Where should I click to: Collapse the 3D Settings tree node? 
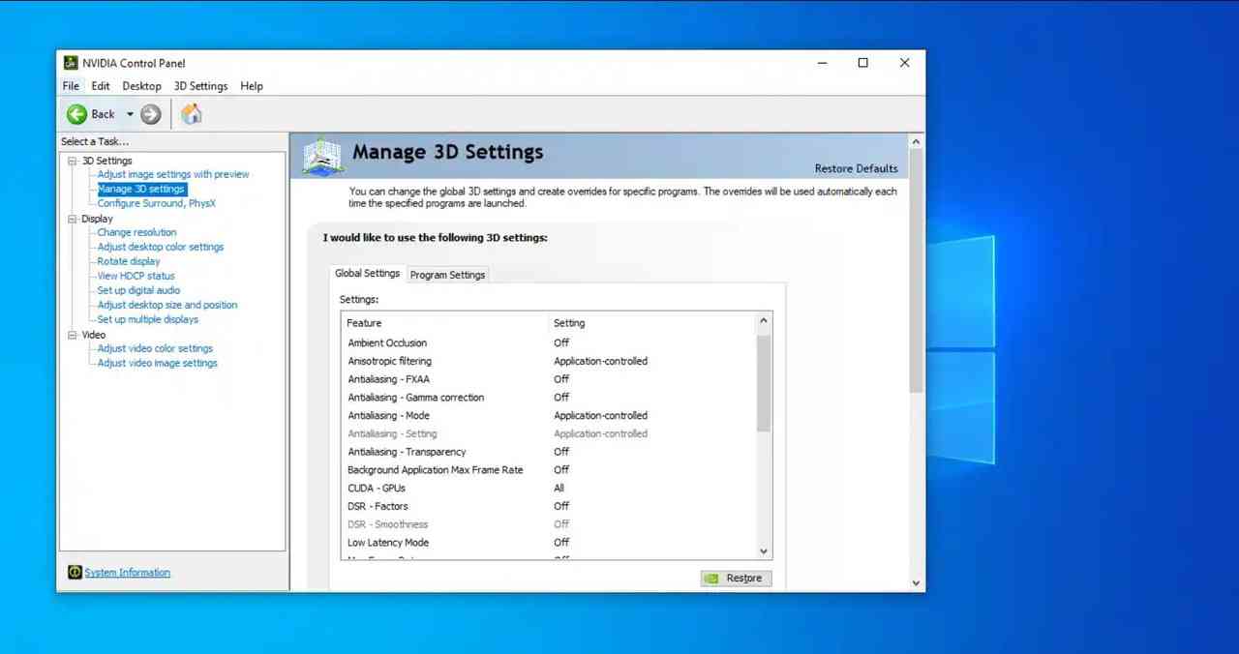click(72, 161)
